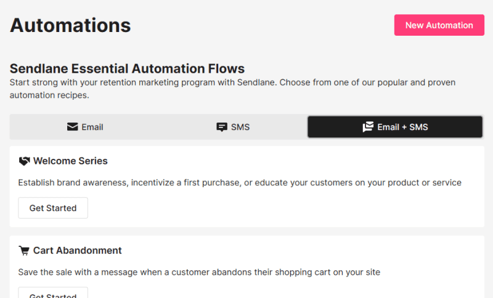Click the 'Establish brand awareness' description text
Viewport: 493px width, 298px height.
(240, 182)
